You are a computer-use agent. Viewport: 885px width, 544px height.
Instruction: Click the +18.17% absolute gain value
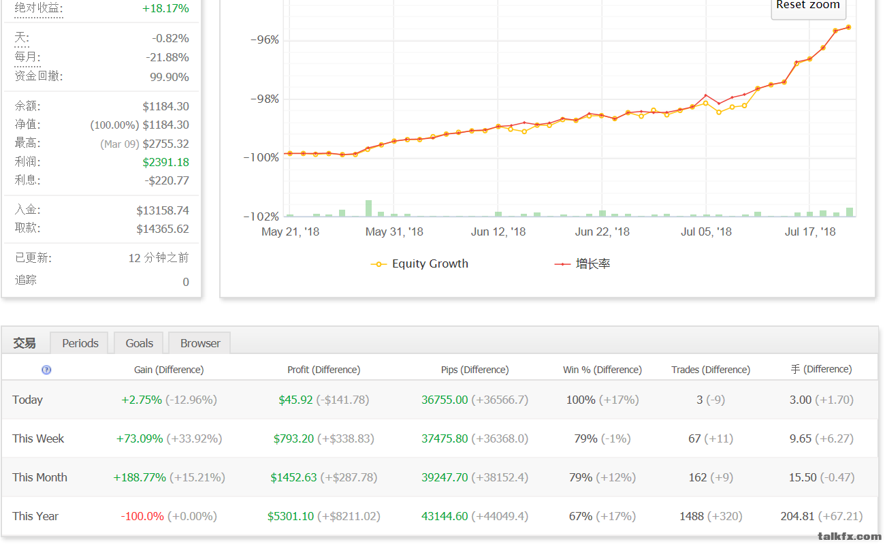[165, 8]
